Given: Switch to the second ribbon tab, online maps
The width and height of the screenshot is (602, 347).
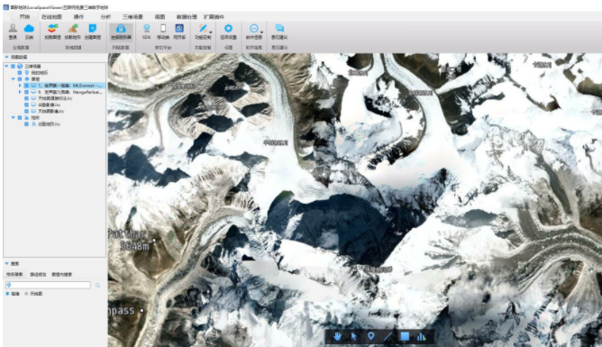Looking at the screenshot, I should [51, 17].
